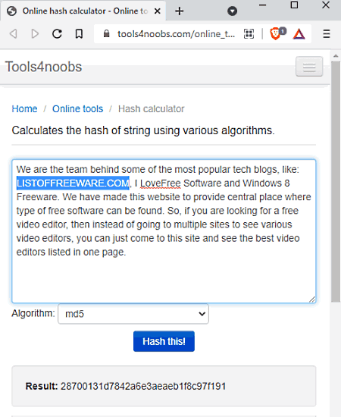
Task: Focus the address bar URL field
Action: (x=175, y=34)
